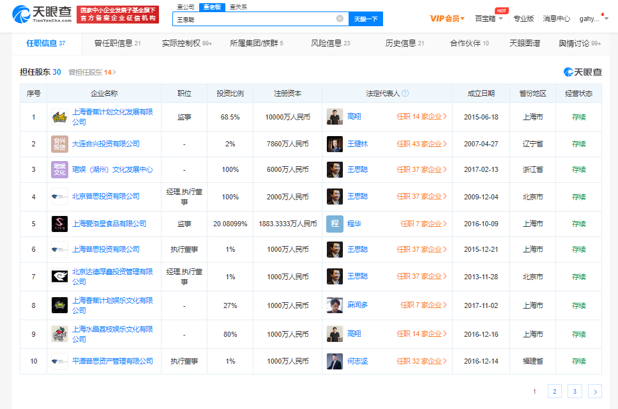Expand 任职 32 家企业 for 何志坚

point(421,361)
